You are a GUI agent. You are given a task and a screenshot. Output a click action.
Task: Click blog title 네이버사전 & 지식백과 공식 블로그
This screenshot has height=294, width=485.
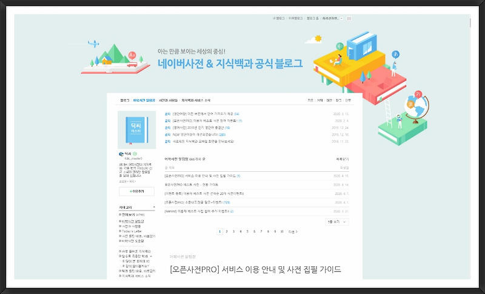point(230,64)
